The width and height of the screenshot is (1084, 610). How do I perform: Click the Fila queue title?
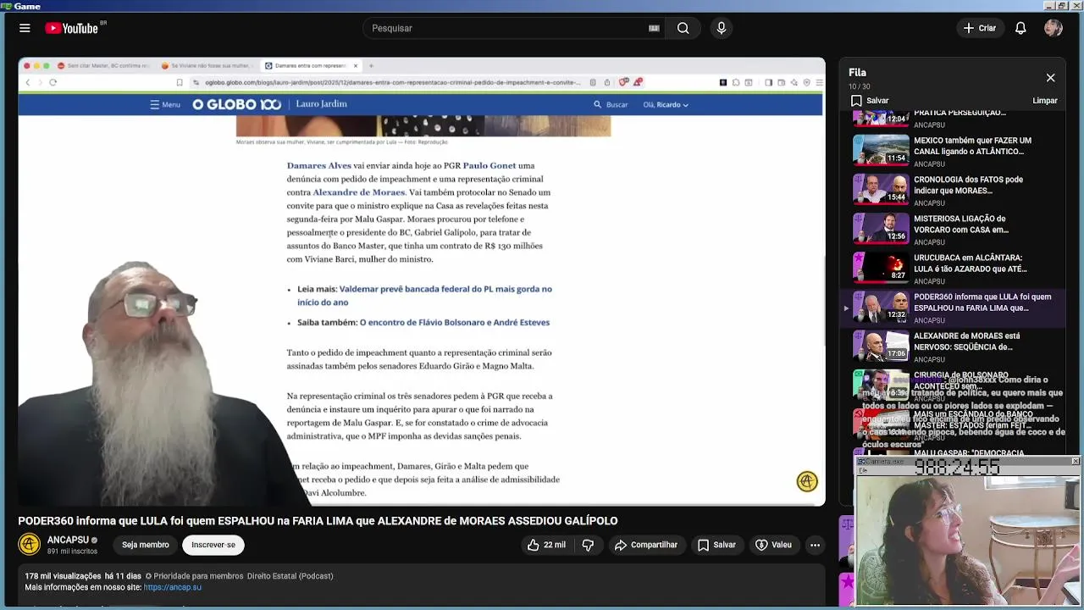pyautogui.click(x=857, y=73)
